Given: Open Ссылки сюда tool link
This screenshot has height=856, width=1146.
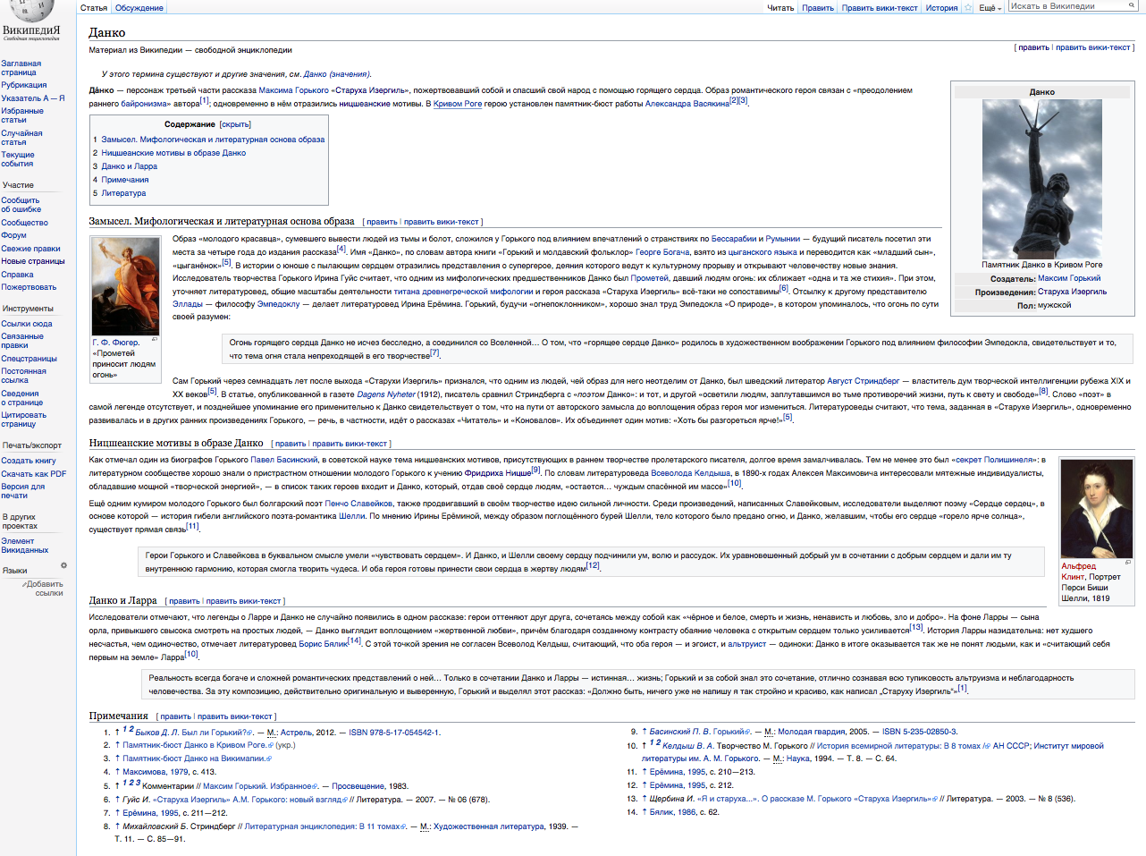Looking at the screenshot, I should pyautogui.click(x=27, y=324).
